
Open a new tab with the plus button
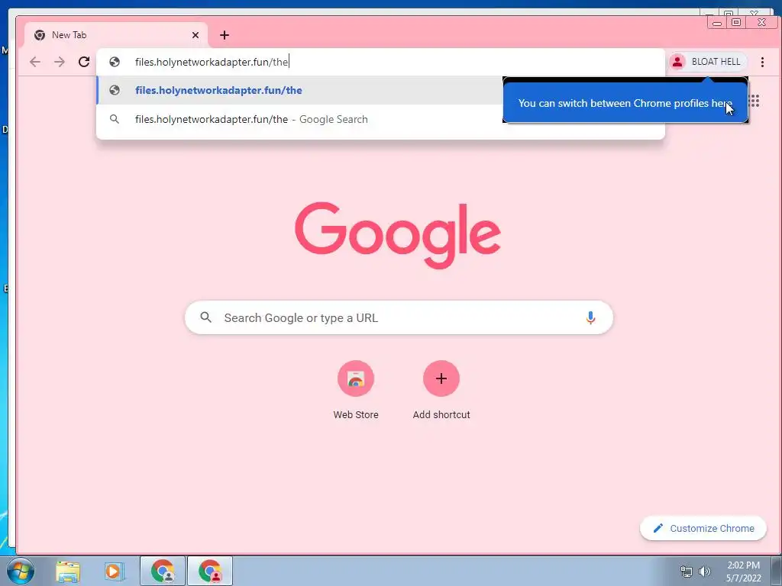[225, 35]
